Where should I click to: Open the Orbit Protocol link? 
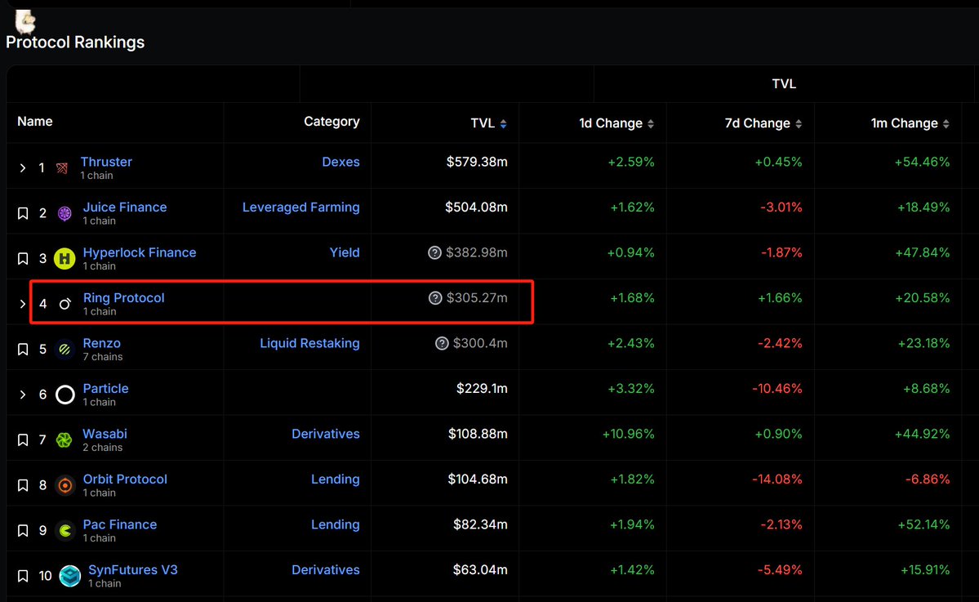125,479
